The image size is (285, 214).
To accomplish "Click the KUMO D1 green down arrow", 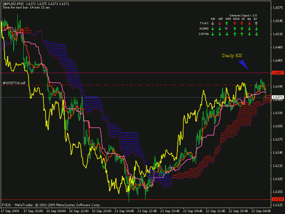I will point(256,29).
